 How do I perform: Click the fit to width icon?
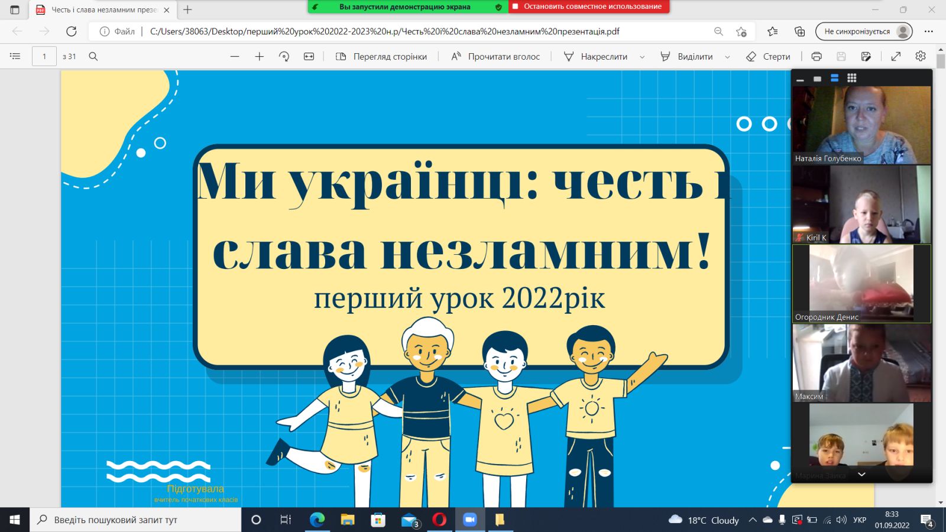point(309,57)
